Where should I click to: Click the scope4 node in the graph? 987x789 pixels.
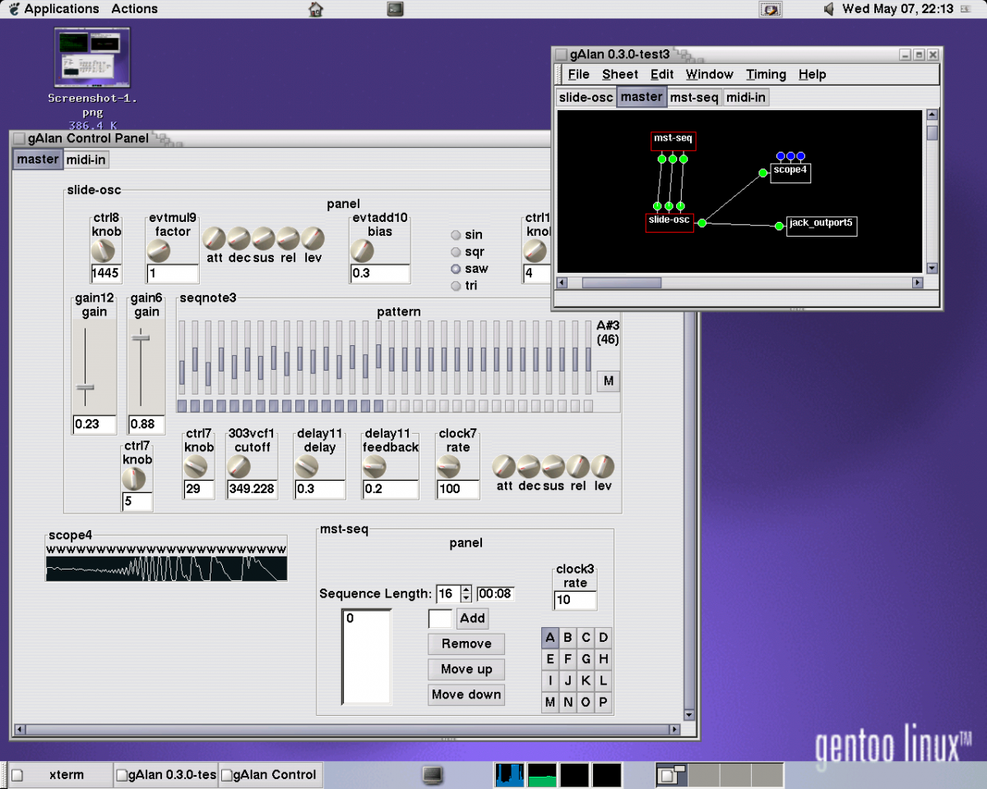click(x=790, y=173)
